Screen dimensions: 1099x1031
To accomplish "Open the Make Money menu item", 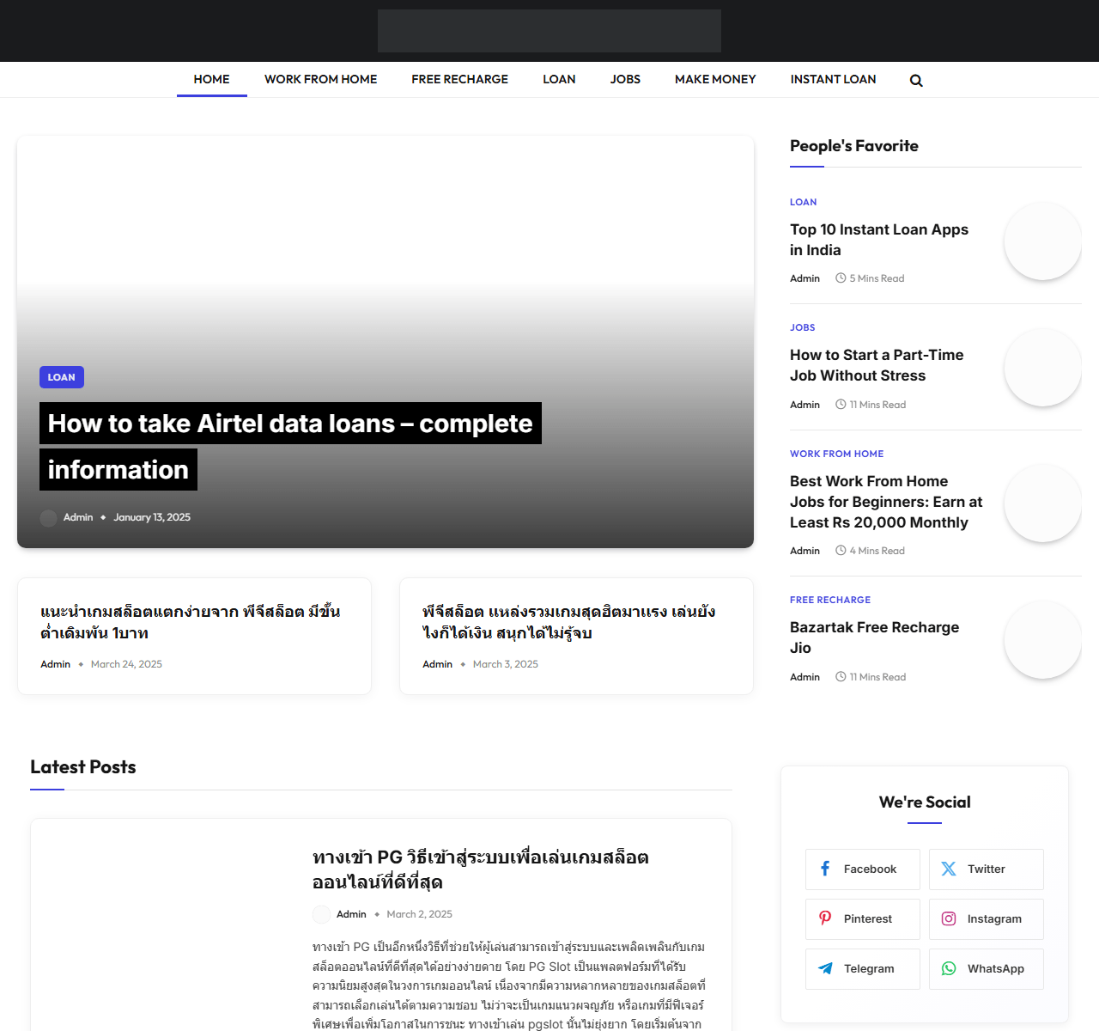I will click(715, 79).
